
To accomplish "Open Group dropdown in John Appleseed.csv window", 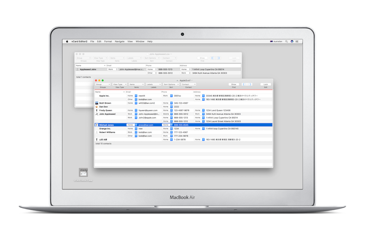I will 84,58.
